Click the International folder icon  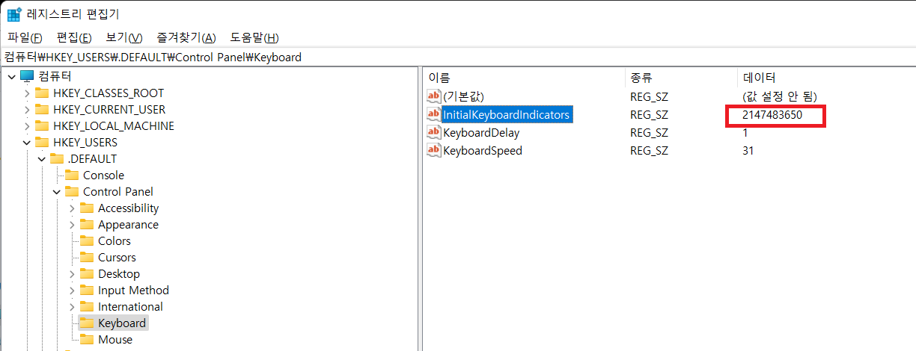point(87,306)
